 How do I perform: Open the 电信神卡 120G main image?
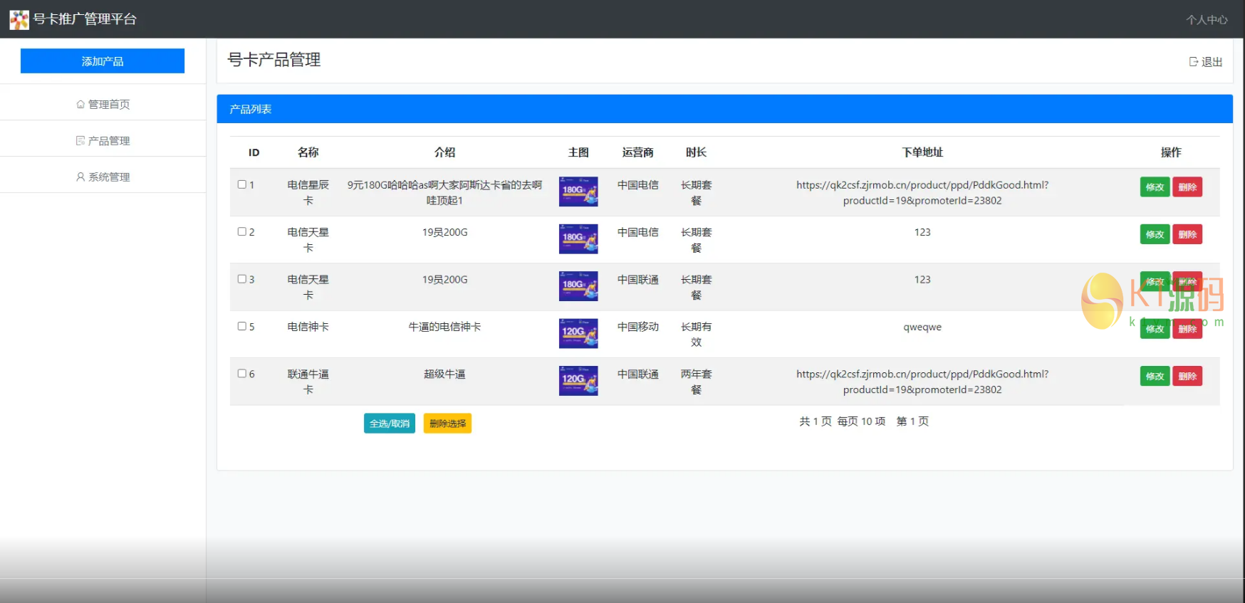(578, 333)
